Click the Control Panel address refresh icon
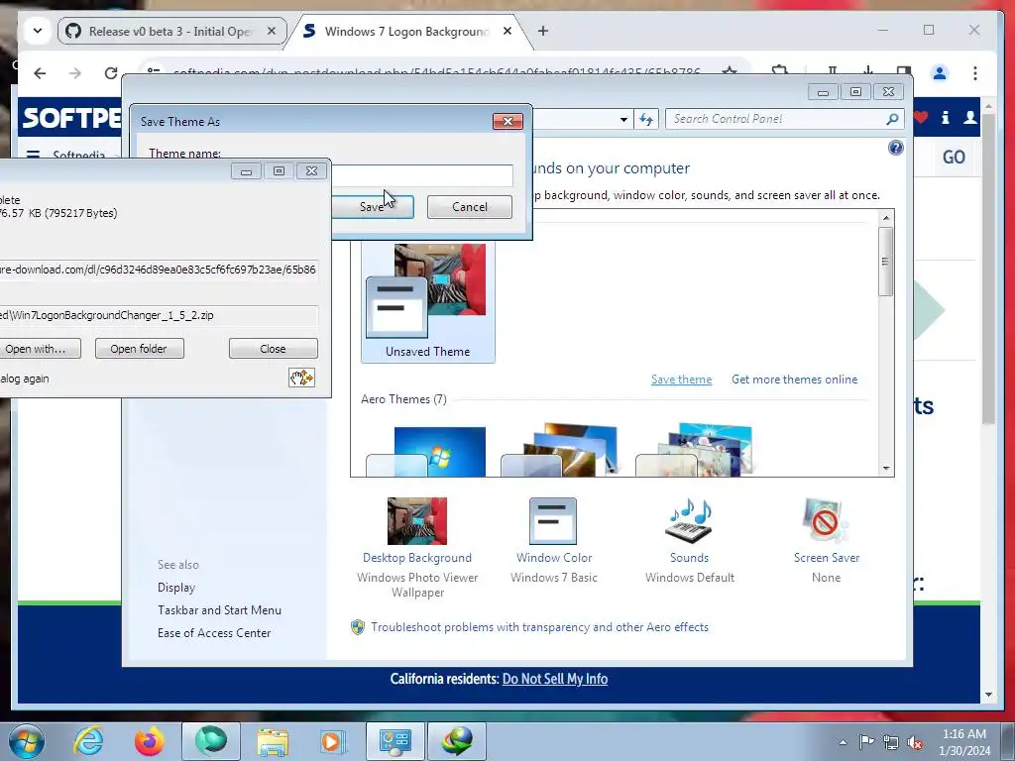Viewport: 1015px width, 761px height. point(646,119)
